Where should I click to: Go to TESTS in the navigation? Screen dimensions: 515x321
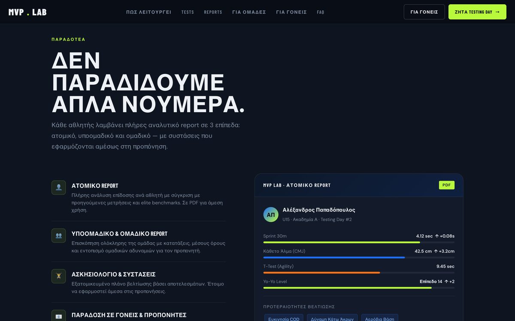click(188, 12)
